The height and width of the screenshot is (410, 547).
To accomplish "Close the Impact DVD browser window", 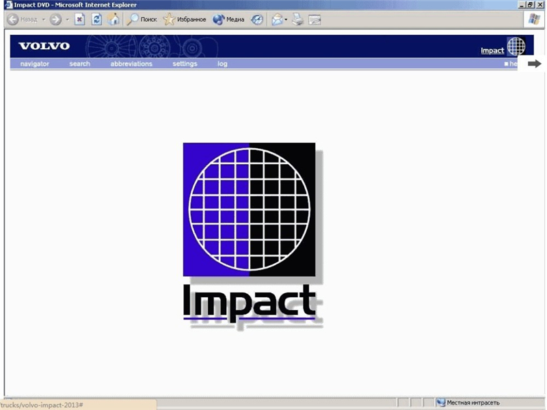I will click(x=539, y=5).
